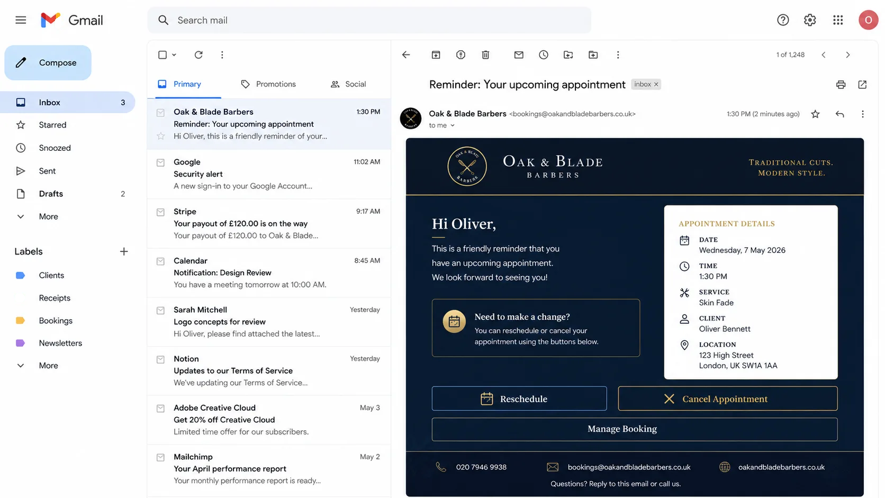This screenshot has width=885, height=498.
Task: Open the Receipts label
Action: 55,298
